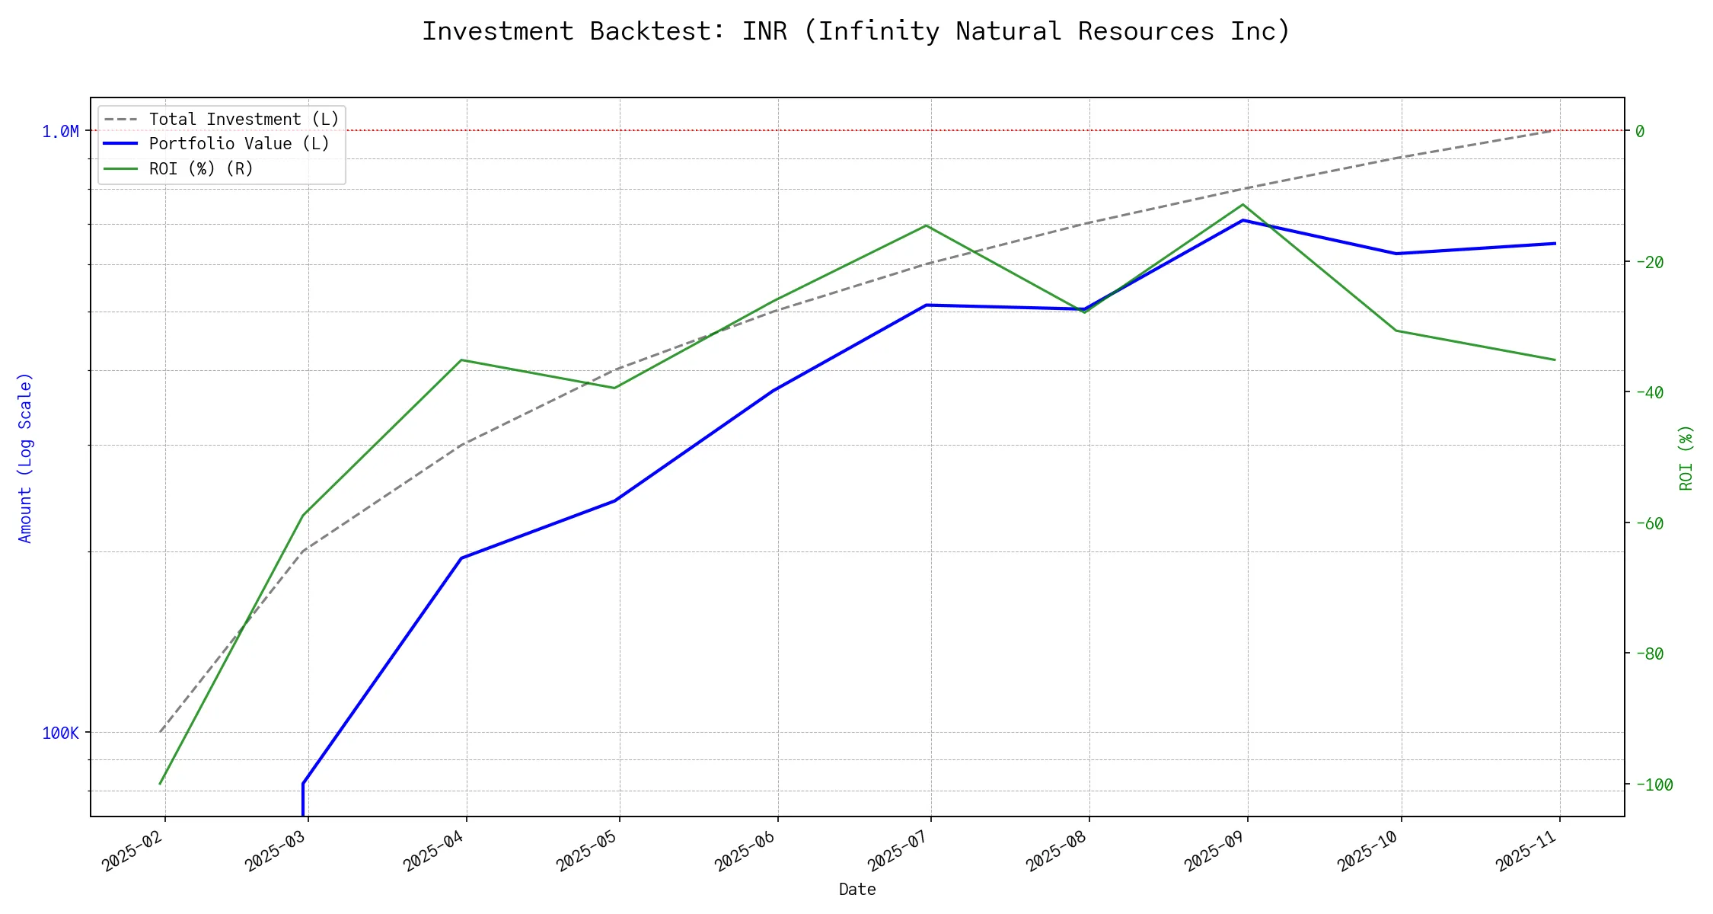The image size is (1713, 914).
Task: Click the Portfolio Value legend entry
Action: pos(239,144)
